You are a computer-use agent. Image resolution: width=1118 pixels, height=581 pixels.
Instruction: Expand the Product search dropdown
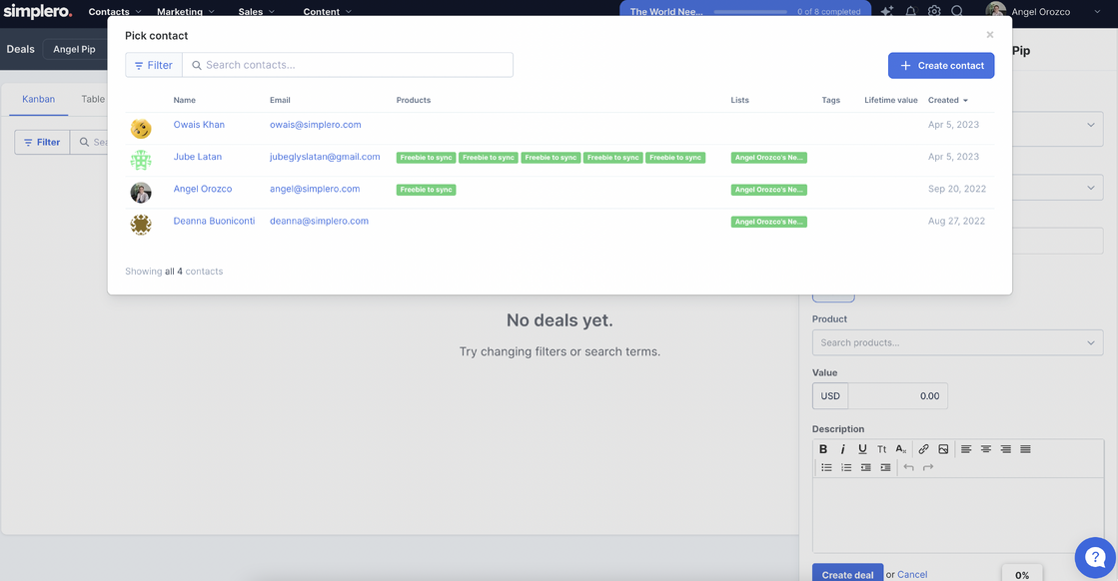click(957, 342)
